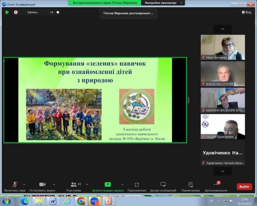Screen dimensions: 257x206
Task: Click divider handle beside shared screen
Action: coord(188,100)
